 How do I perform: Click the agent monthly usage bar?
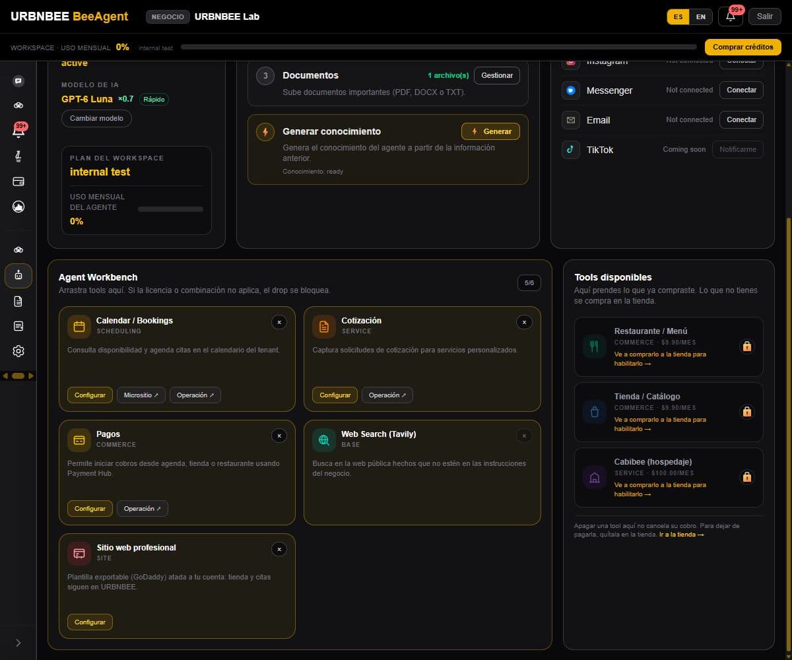pyautogui.click(x=170, y=209)
